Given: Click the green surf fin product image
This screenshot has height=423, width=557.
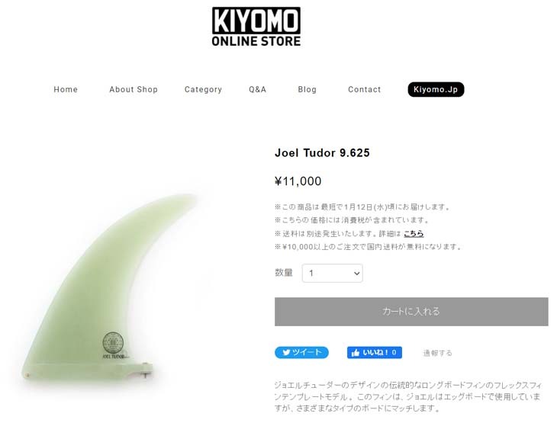Looking at the screenshot, I should 108,287.
